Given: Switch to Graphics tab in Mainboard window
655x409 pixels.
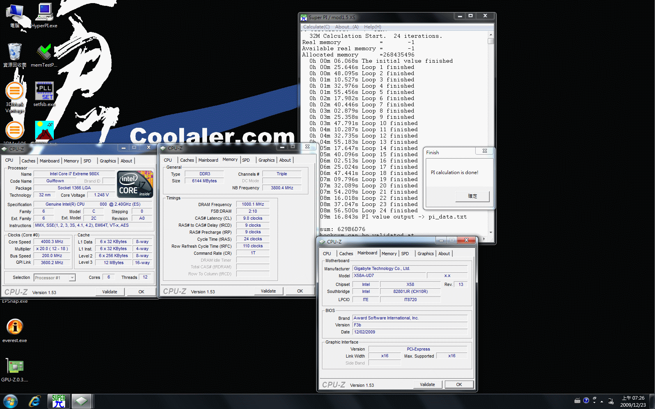Looking at the screenshot, I should click(x=425, y=254).
